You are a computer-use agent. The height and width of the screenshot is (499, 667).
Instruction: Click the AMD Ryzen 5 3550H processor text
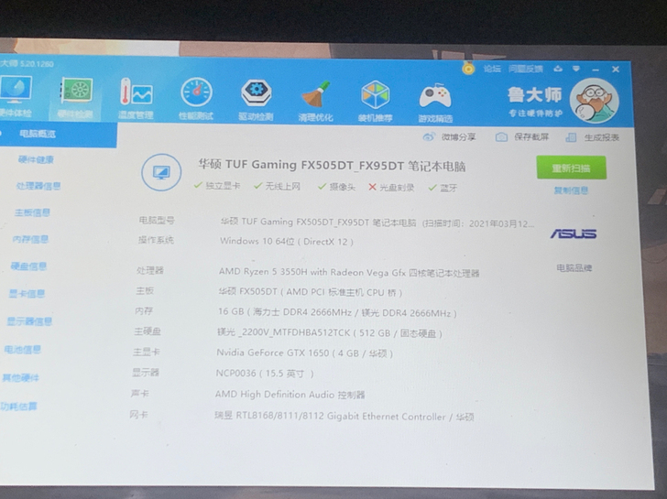pyautogui.click(x=349, y=273)
